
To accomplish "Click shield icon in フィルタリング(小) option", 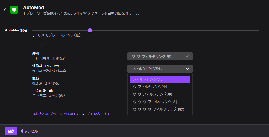I will point(134,87).
